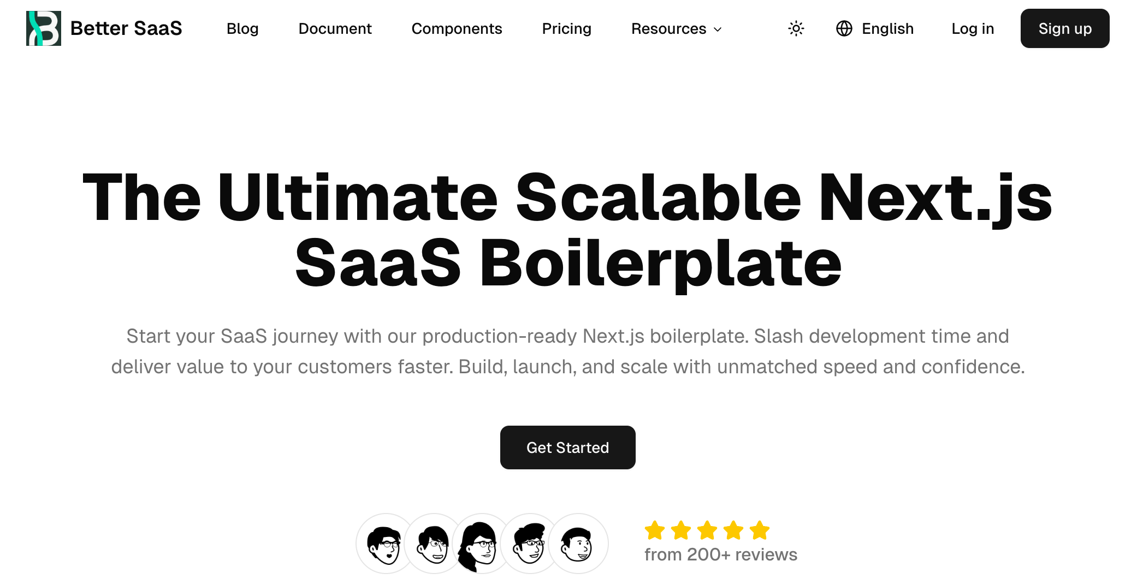The width and height of the screenshot is (1137, 585).
Task: Click the Better SaaS logo icon
Action: coord(44,28)
